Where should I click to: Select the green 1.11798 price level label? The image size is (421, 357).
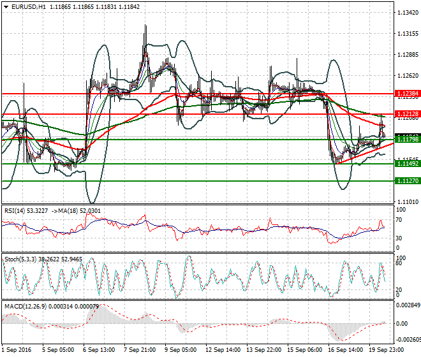pos(408,140)
